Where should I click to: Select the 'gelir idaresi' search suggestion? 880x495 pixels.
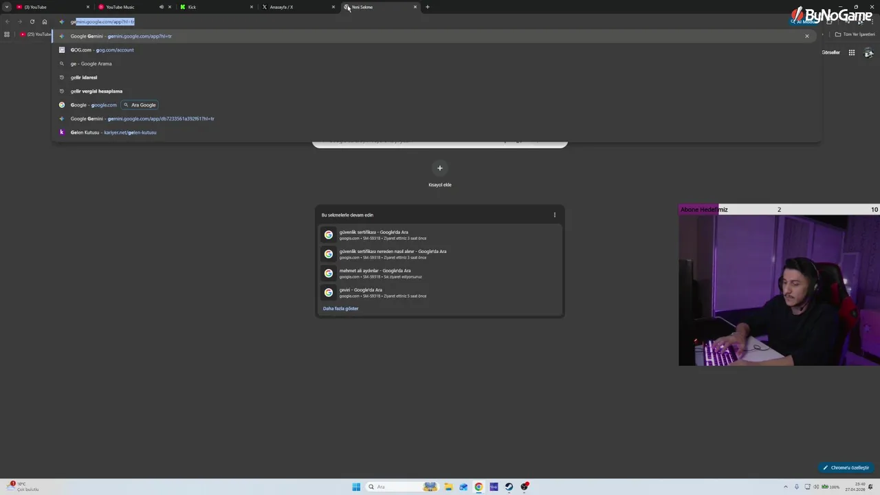coord(436,77)
